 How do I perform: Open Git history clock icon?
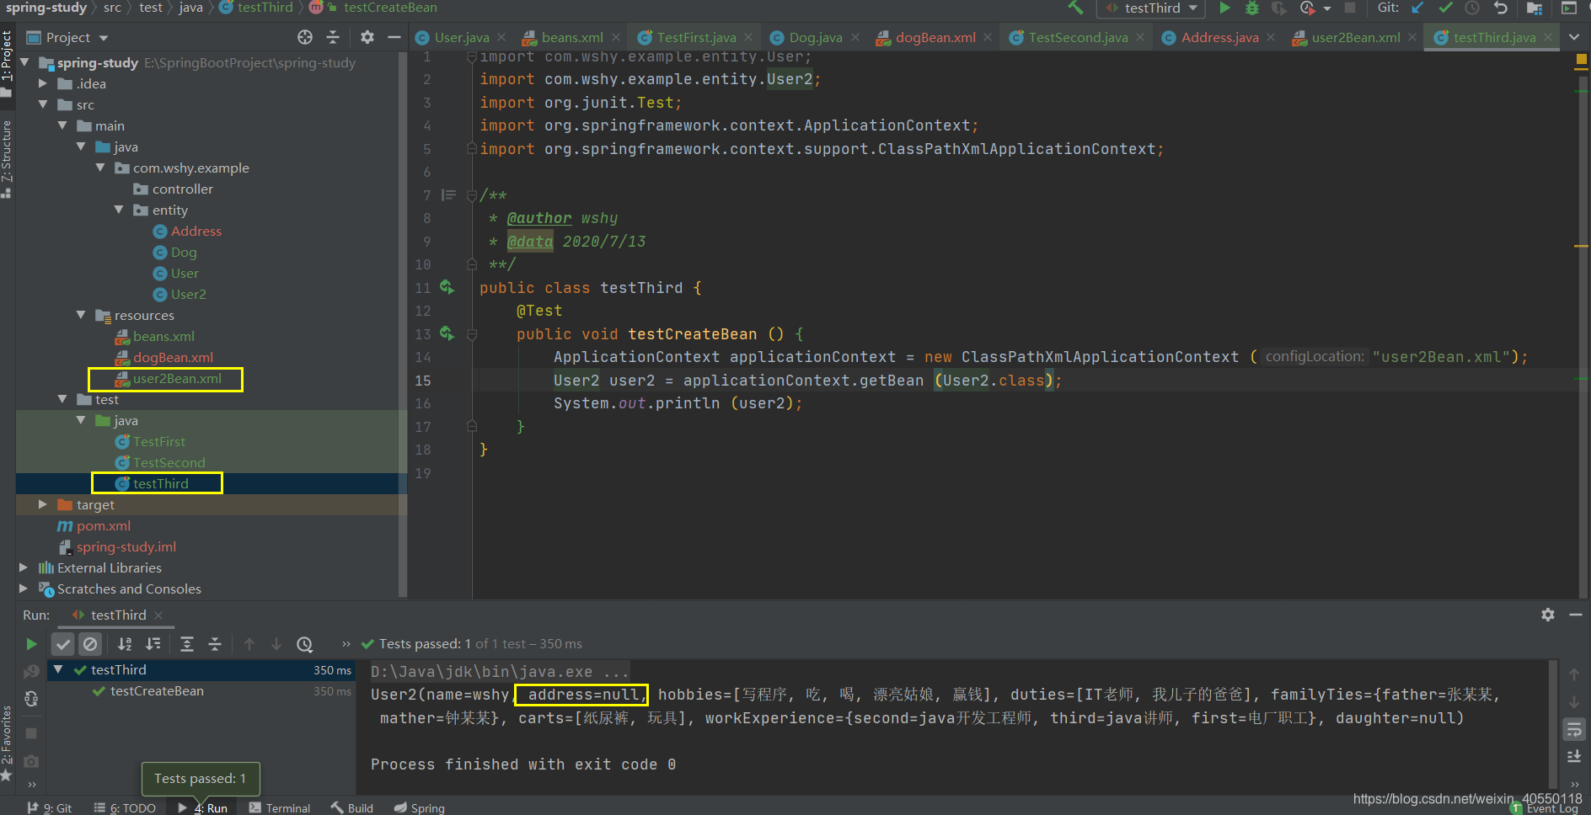(x=1472, y=8)
